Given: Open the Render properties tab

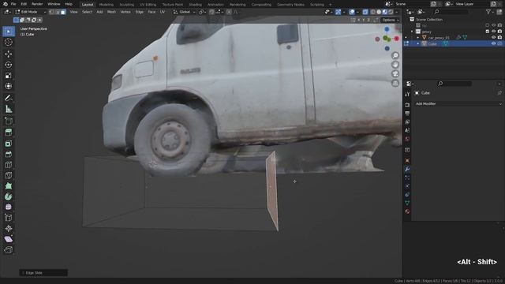Looking at the screenshot, I should click(407, 105).
